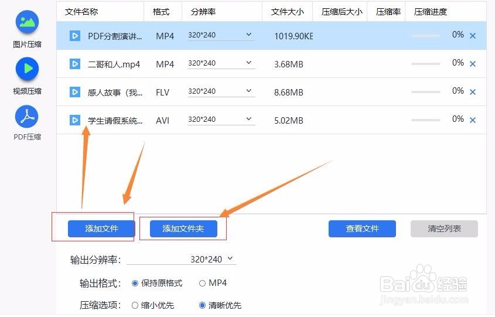Viewport: 495px width, 317px height.
Task: Click the 文件大小 column header
Action: click(287, 12)
